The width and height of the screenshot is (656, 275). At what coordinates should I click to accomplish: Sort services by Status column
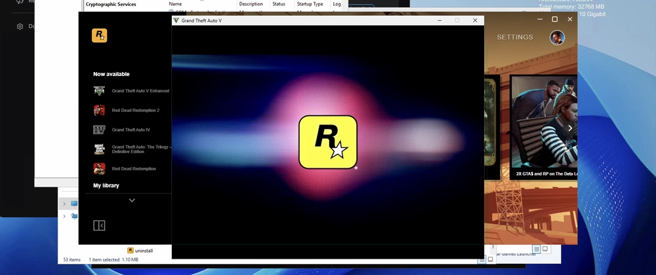pyautogui.click(x=279, y=4)
